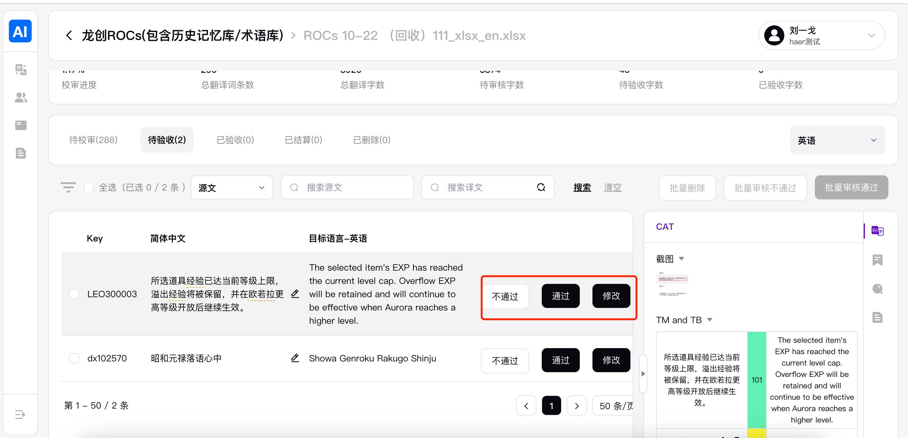Click the AI logo icon
The image size is (908, 438).
pyautogui.click(x=20, y=31)
